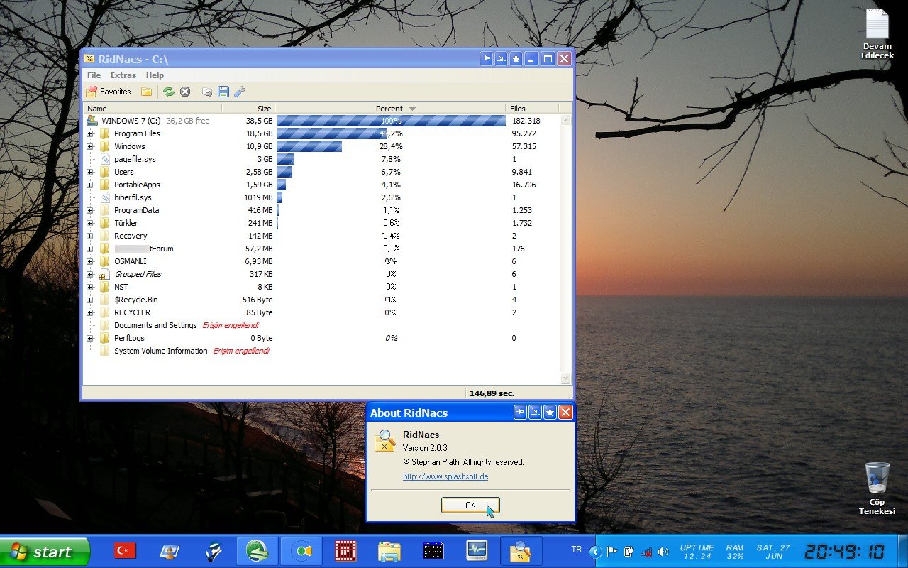Viewport: 908px width, 568px height.
Task: Select the RECYCLER folder row
Action: click(322, 312)
